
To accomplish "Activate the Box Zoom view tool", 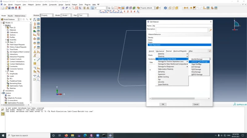I will [73, 8].
